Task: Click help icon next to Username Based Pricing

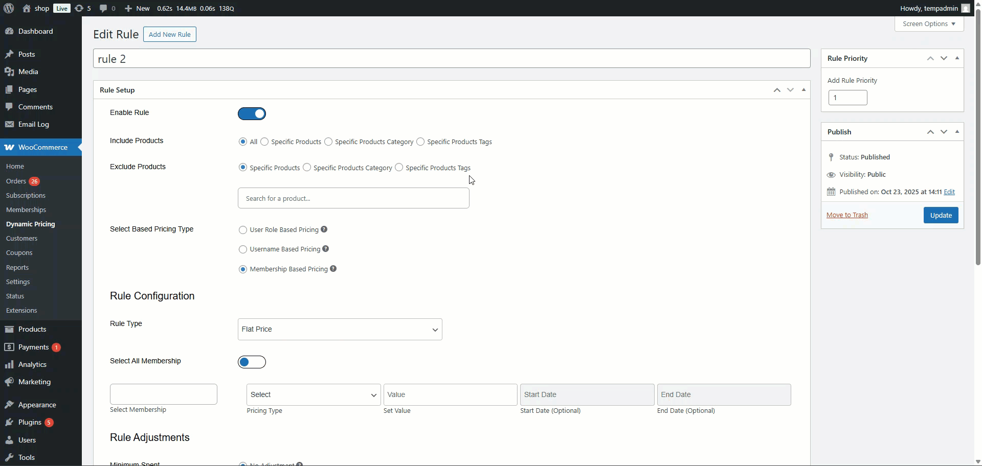Action: click(x=326, y=249)
